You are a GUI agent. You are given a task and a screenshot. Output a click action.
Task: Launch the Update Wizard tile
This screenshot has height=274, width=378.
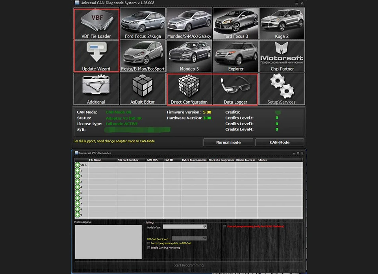coord(96,56)
